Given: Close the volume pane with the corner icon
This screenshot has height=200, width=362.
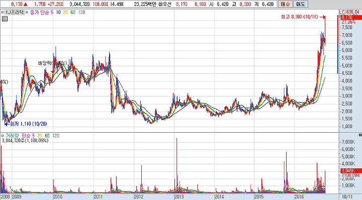Looking at the screenshot, I should [360, 135].
